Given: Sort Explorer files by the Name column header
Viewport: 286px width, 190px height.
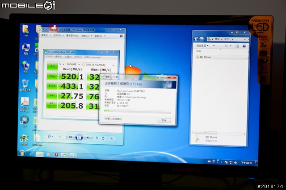Looking at the screenshot, I should point(198,51).
